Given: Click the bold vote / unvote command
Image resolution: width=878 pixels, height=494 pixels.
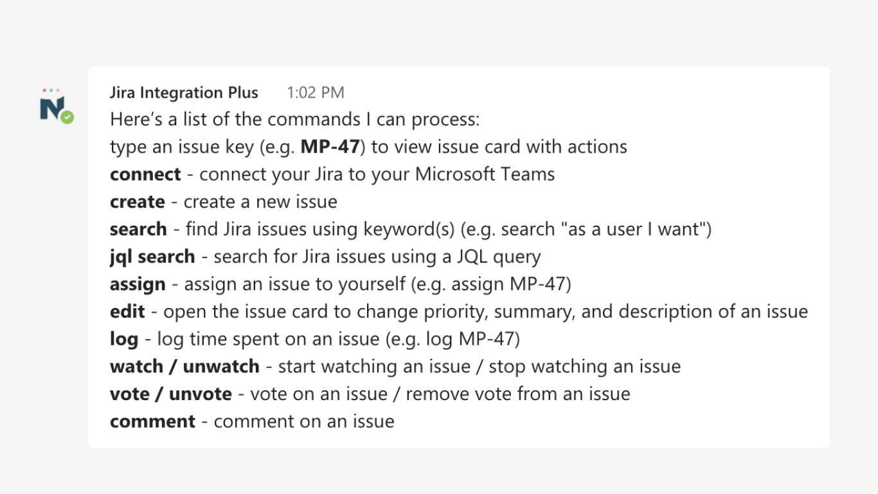Looking at the screenshot, I should click(x=171, y=394).
